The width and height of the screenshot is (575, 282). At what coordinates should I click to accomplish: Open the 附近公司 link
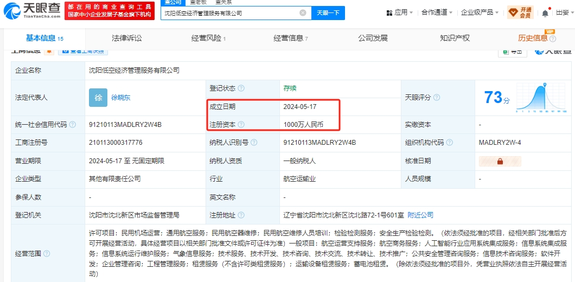pyautogui.click(x=420, y=215)
